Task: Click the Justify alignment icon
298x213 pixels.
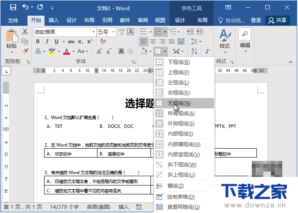Action: point(172,41)
